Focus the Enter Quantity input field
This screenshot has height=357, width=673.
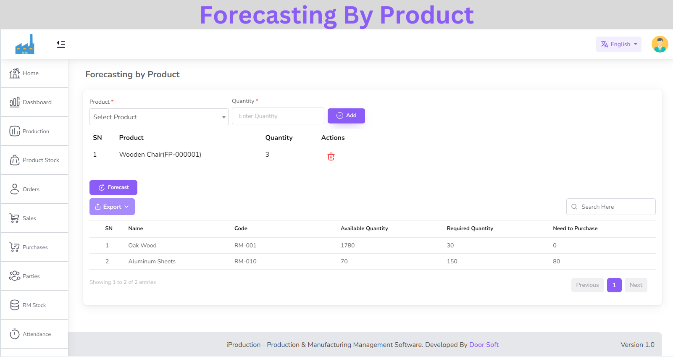click(x=278, y=116)
